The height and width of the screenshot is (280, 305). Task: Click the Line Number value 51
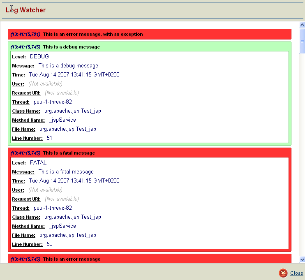(49, 138)
